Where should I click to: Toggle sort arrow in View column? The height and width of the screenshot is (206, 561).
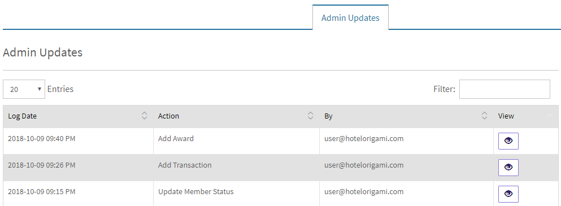(x=550, y=116)
